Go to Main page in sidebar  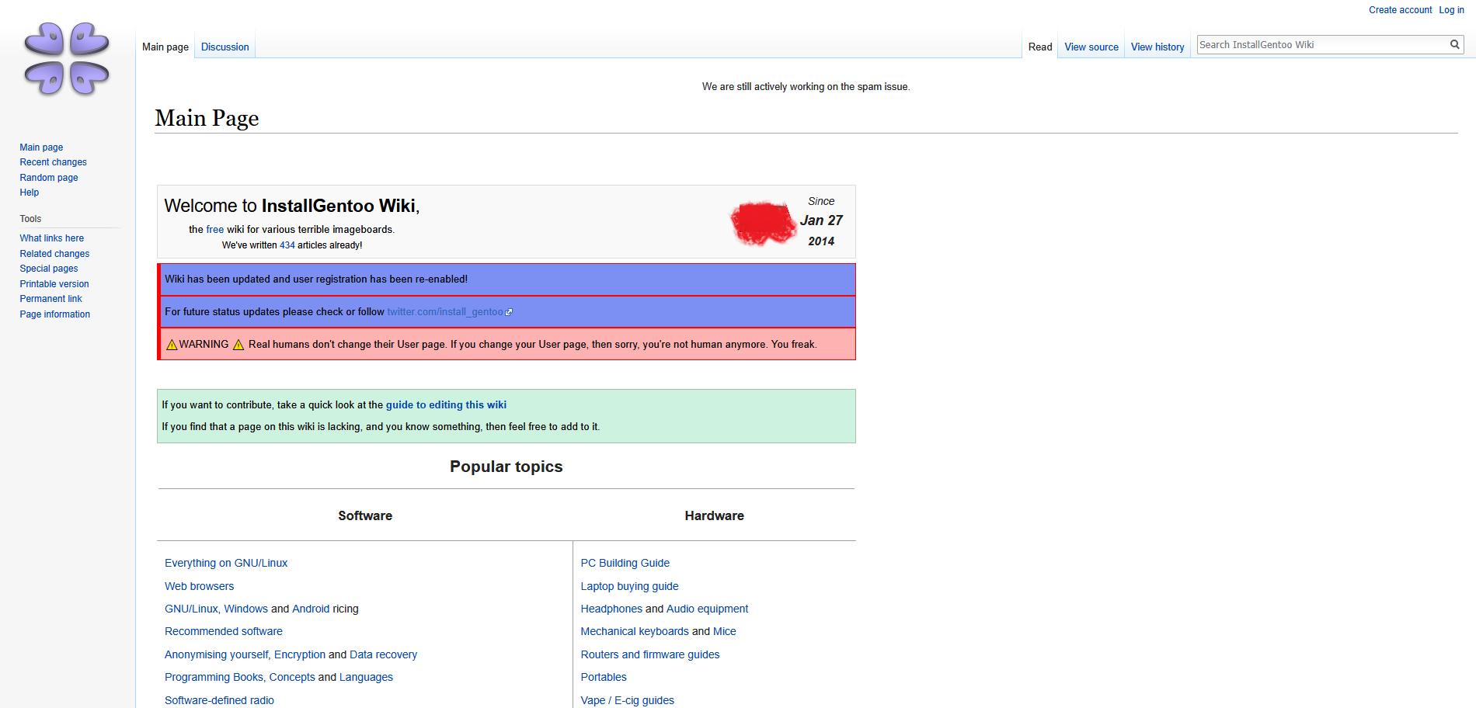click(41, 147)
